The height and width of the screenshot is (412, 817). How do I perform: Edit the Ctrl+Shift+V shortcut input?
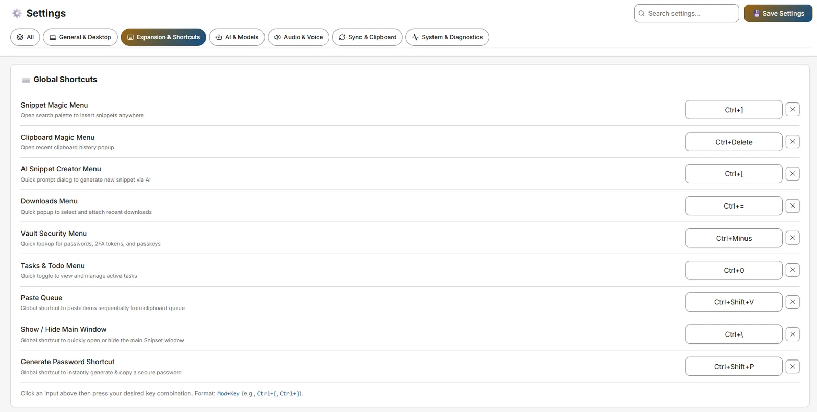pyautogui.click(x=734, y=302)
